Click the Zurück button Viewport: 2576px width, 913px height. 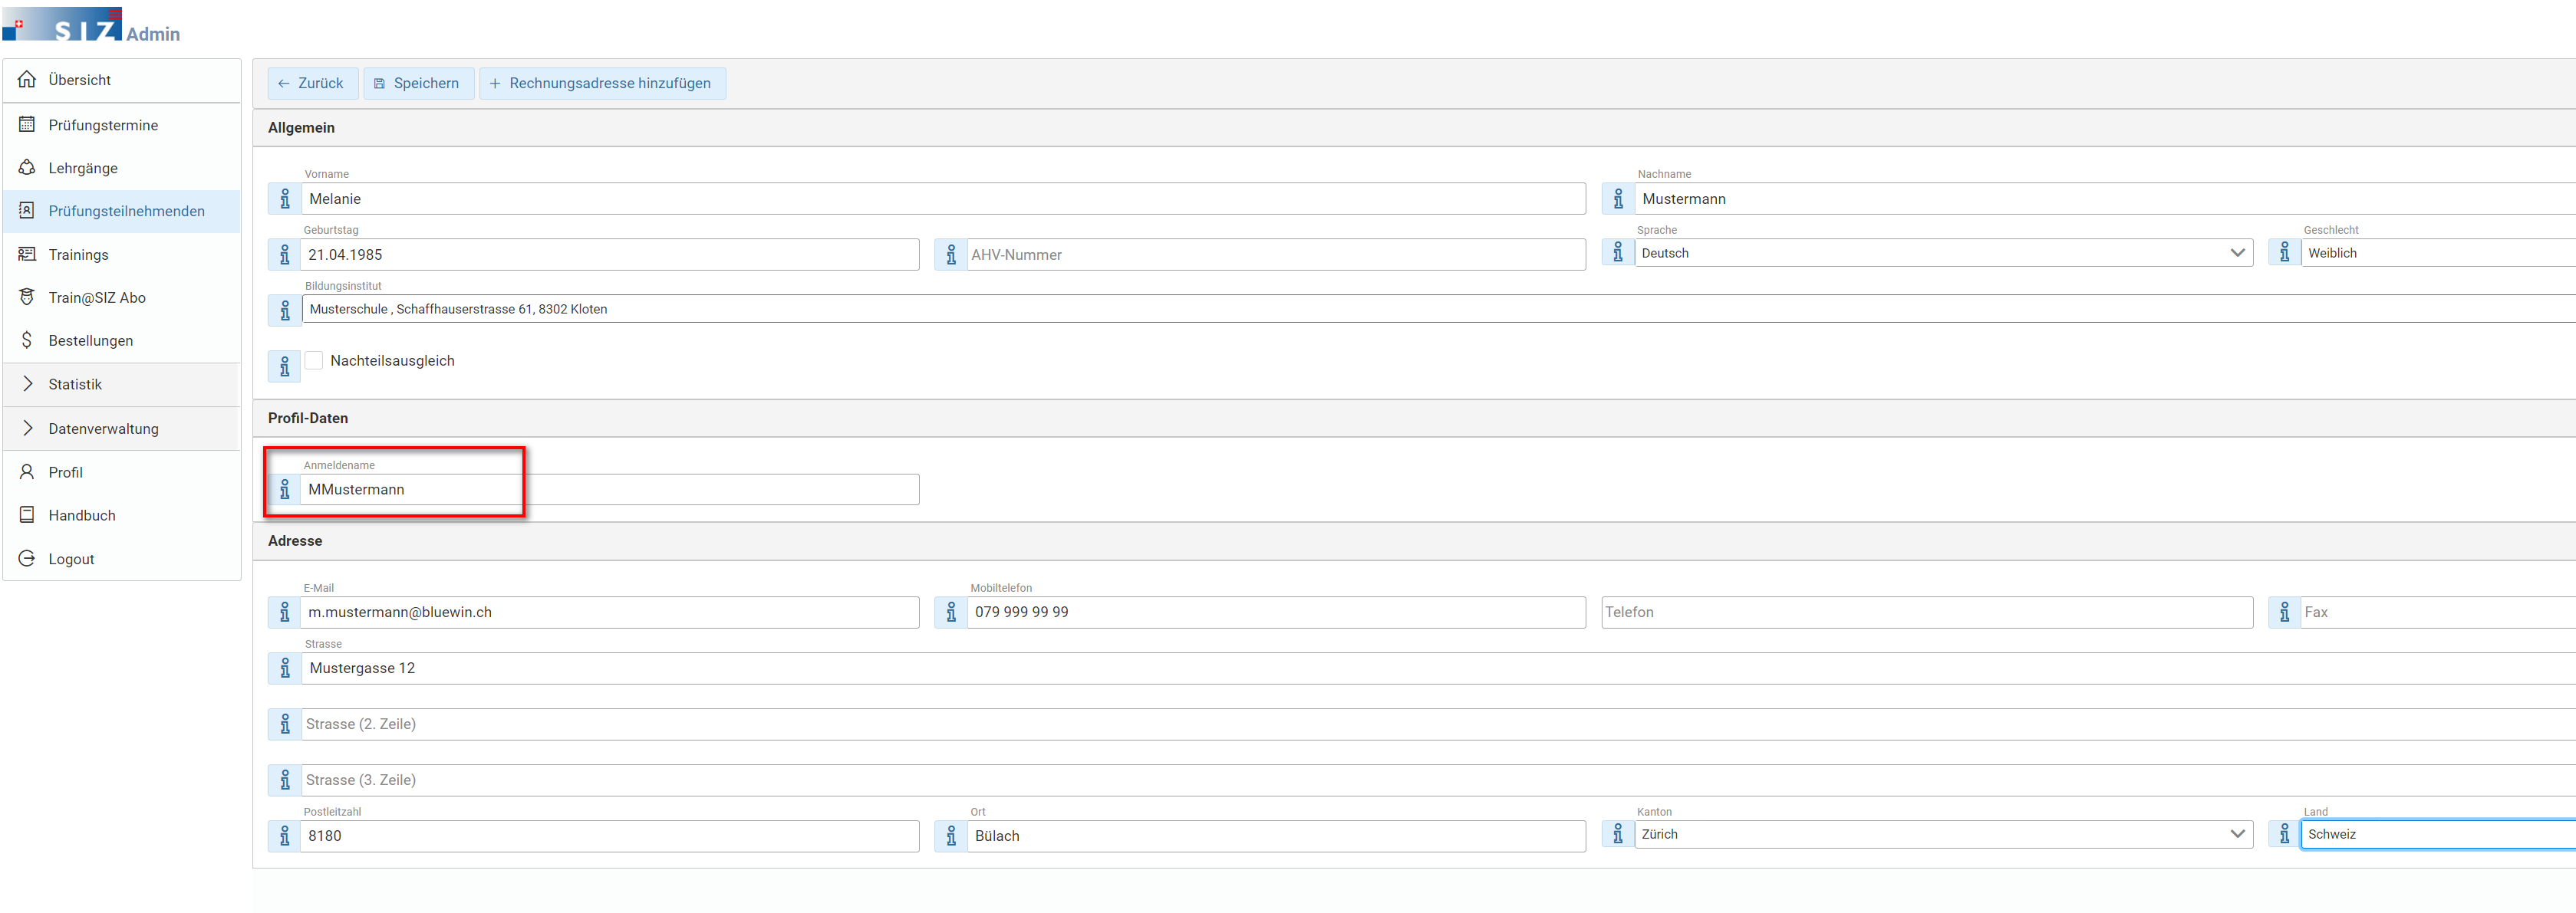pyautogui.click(x=312, y=83)
